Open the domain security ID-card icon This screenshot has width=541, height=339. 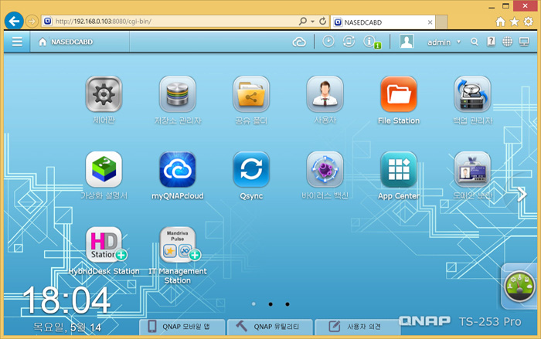pyautogui.click(x=472, y=169)
